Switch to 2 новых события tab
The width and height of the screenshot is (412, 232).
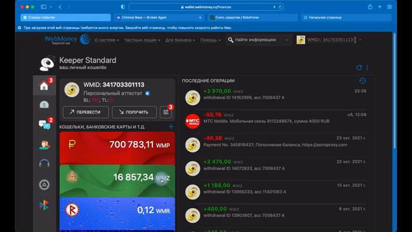(66, 17)
